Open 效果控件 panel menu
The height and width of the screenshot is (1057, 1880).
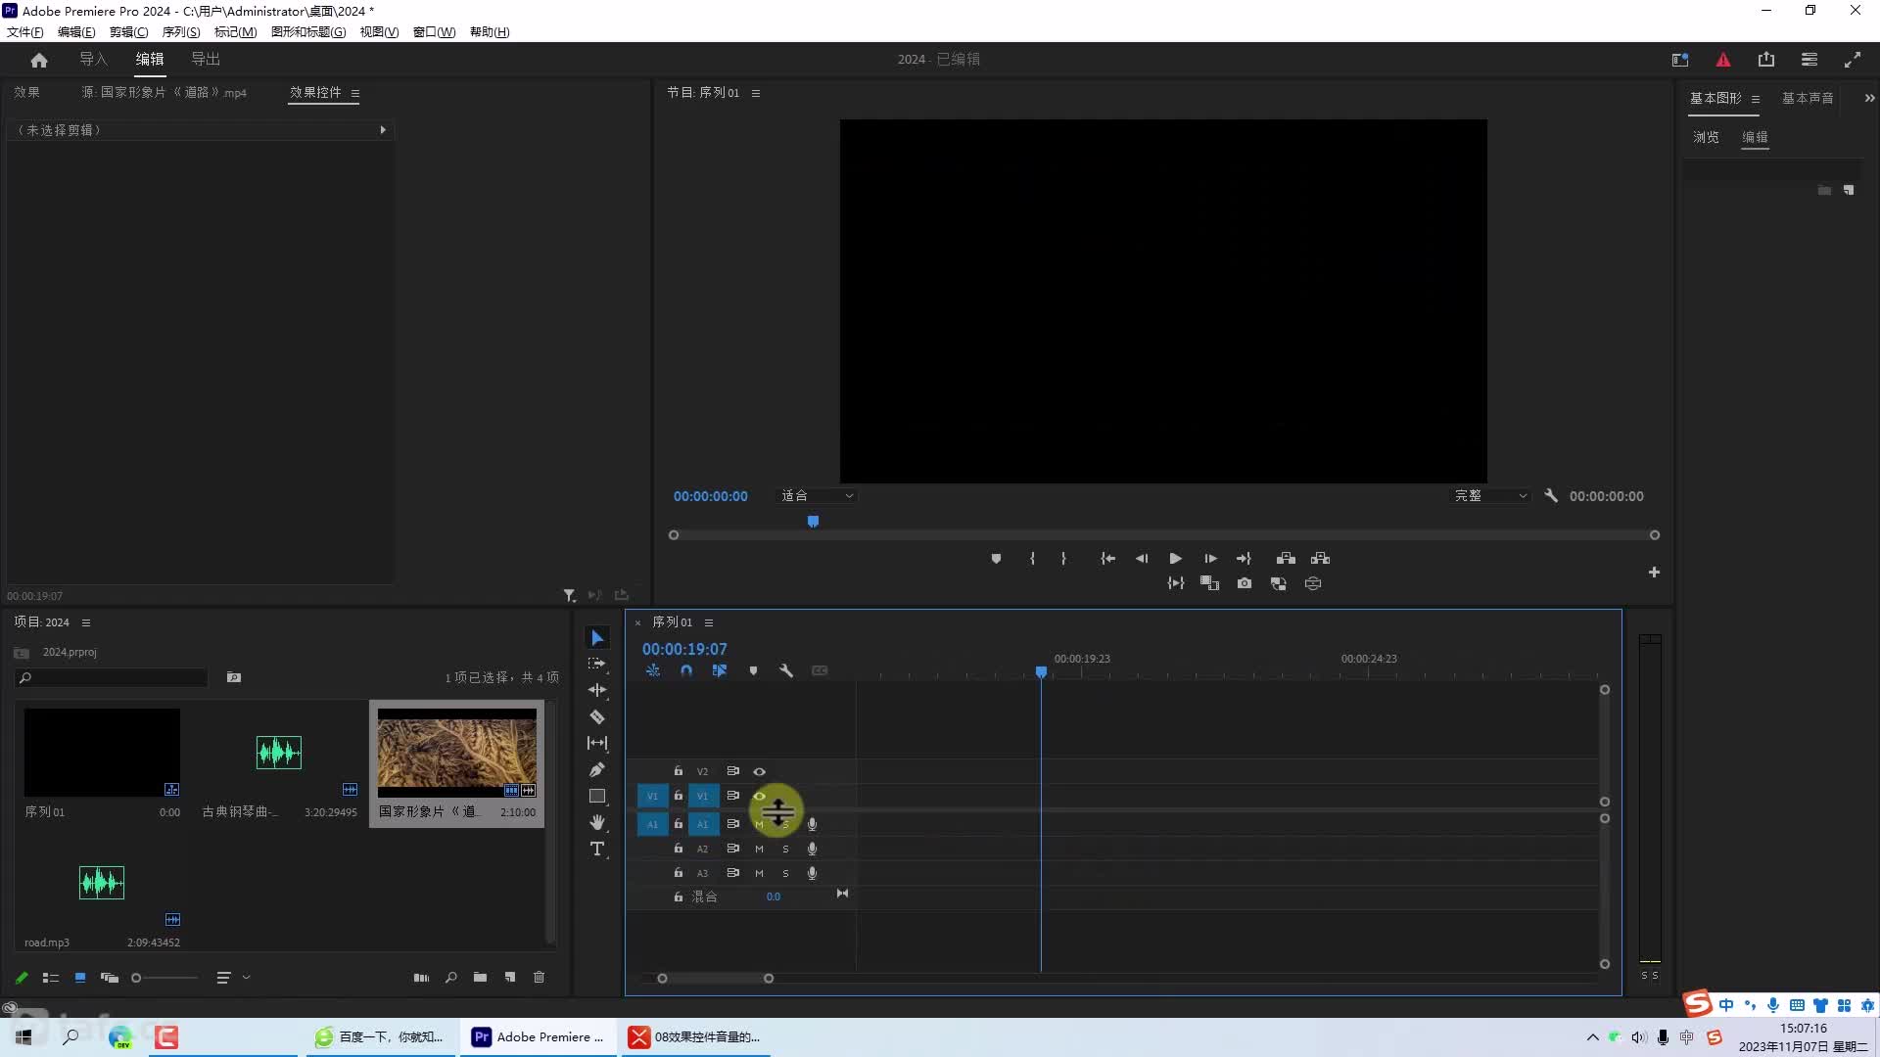(x=355, y=94)
